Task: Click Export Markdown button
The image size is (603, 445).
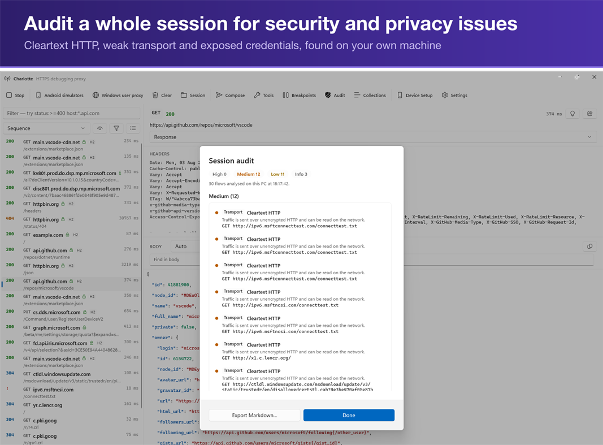Action: [254, 416]
